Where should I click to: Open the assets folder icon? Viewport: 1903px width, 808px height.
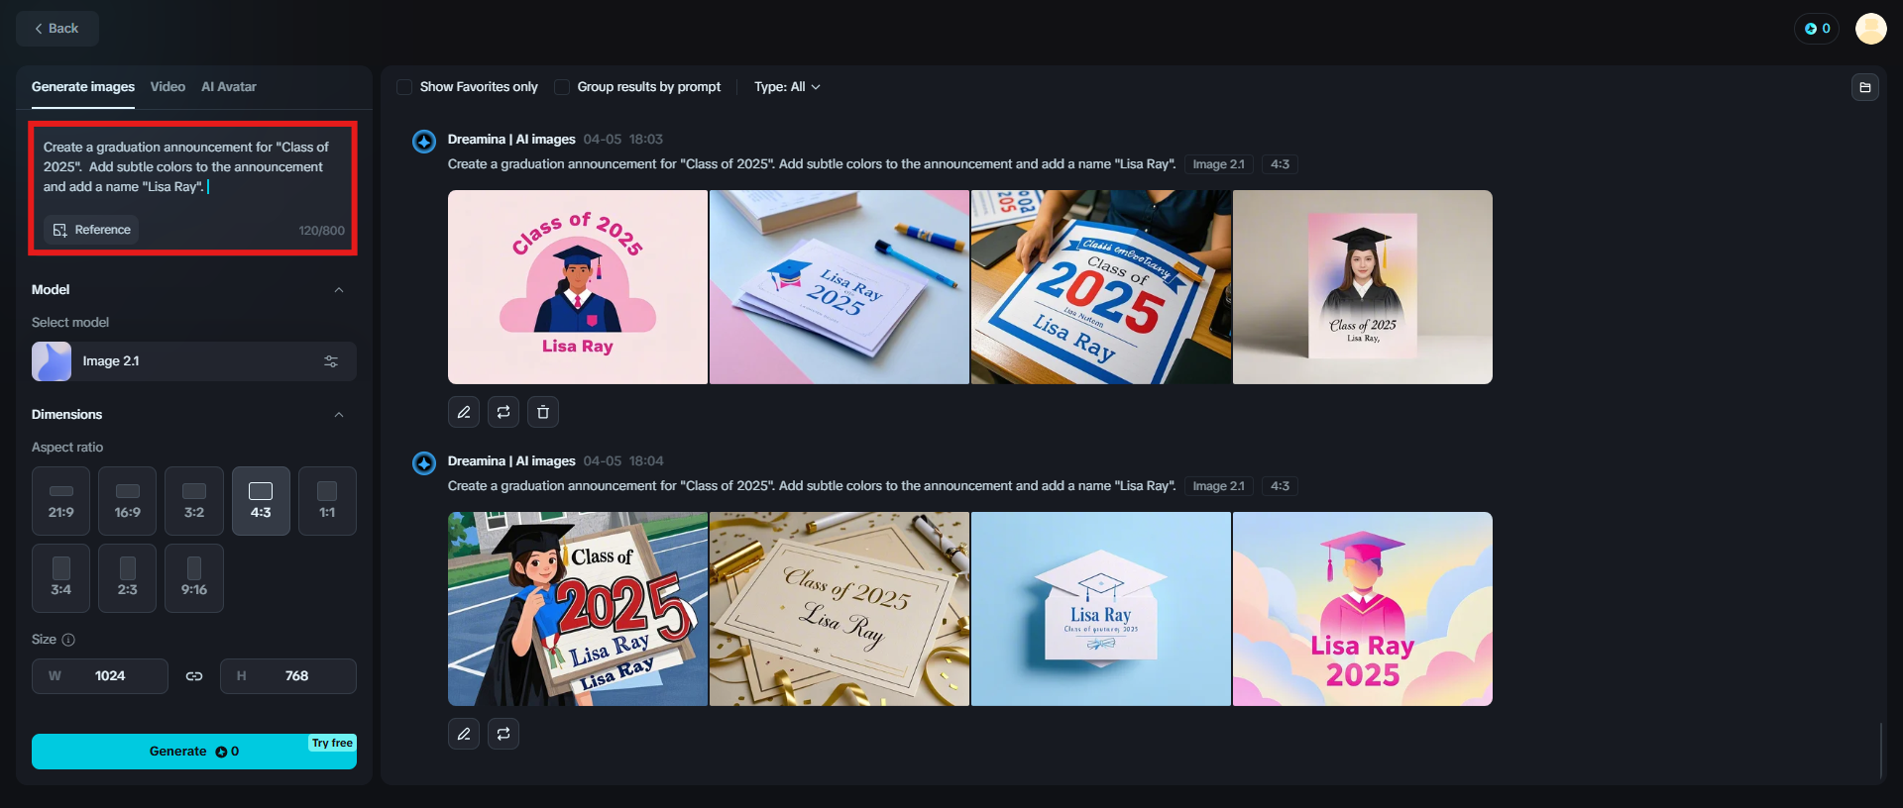[1865, 87]
